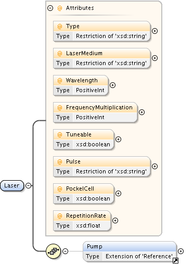
Task: Select the Pump element box
Action: 130,252
